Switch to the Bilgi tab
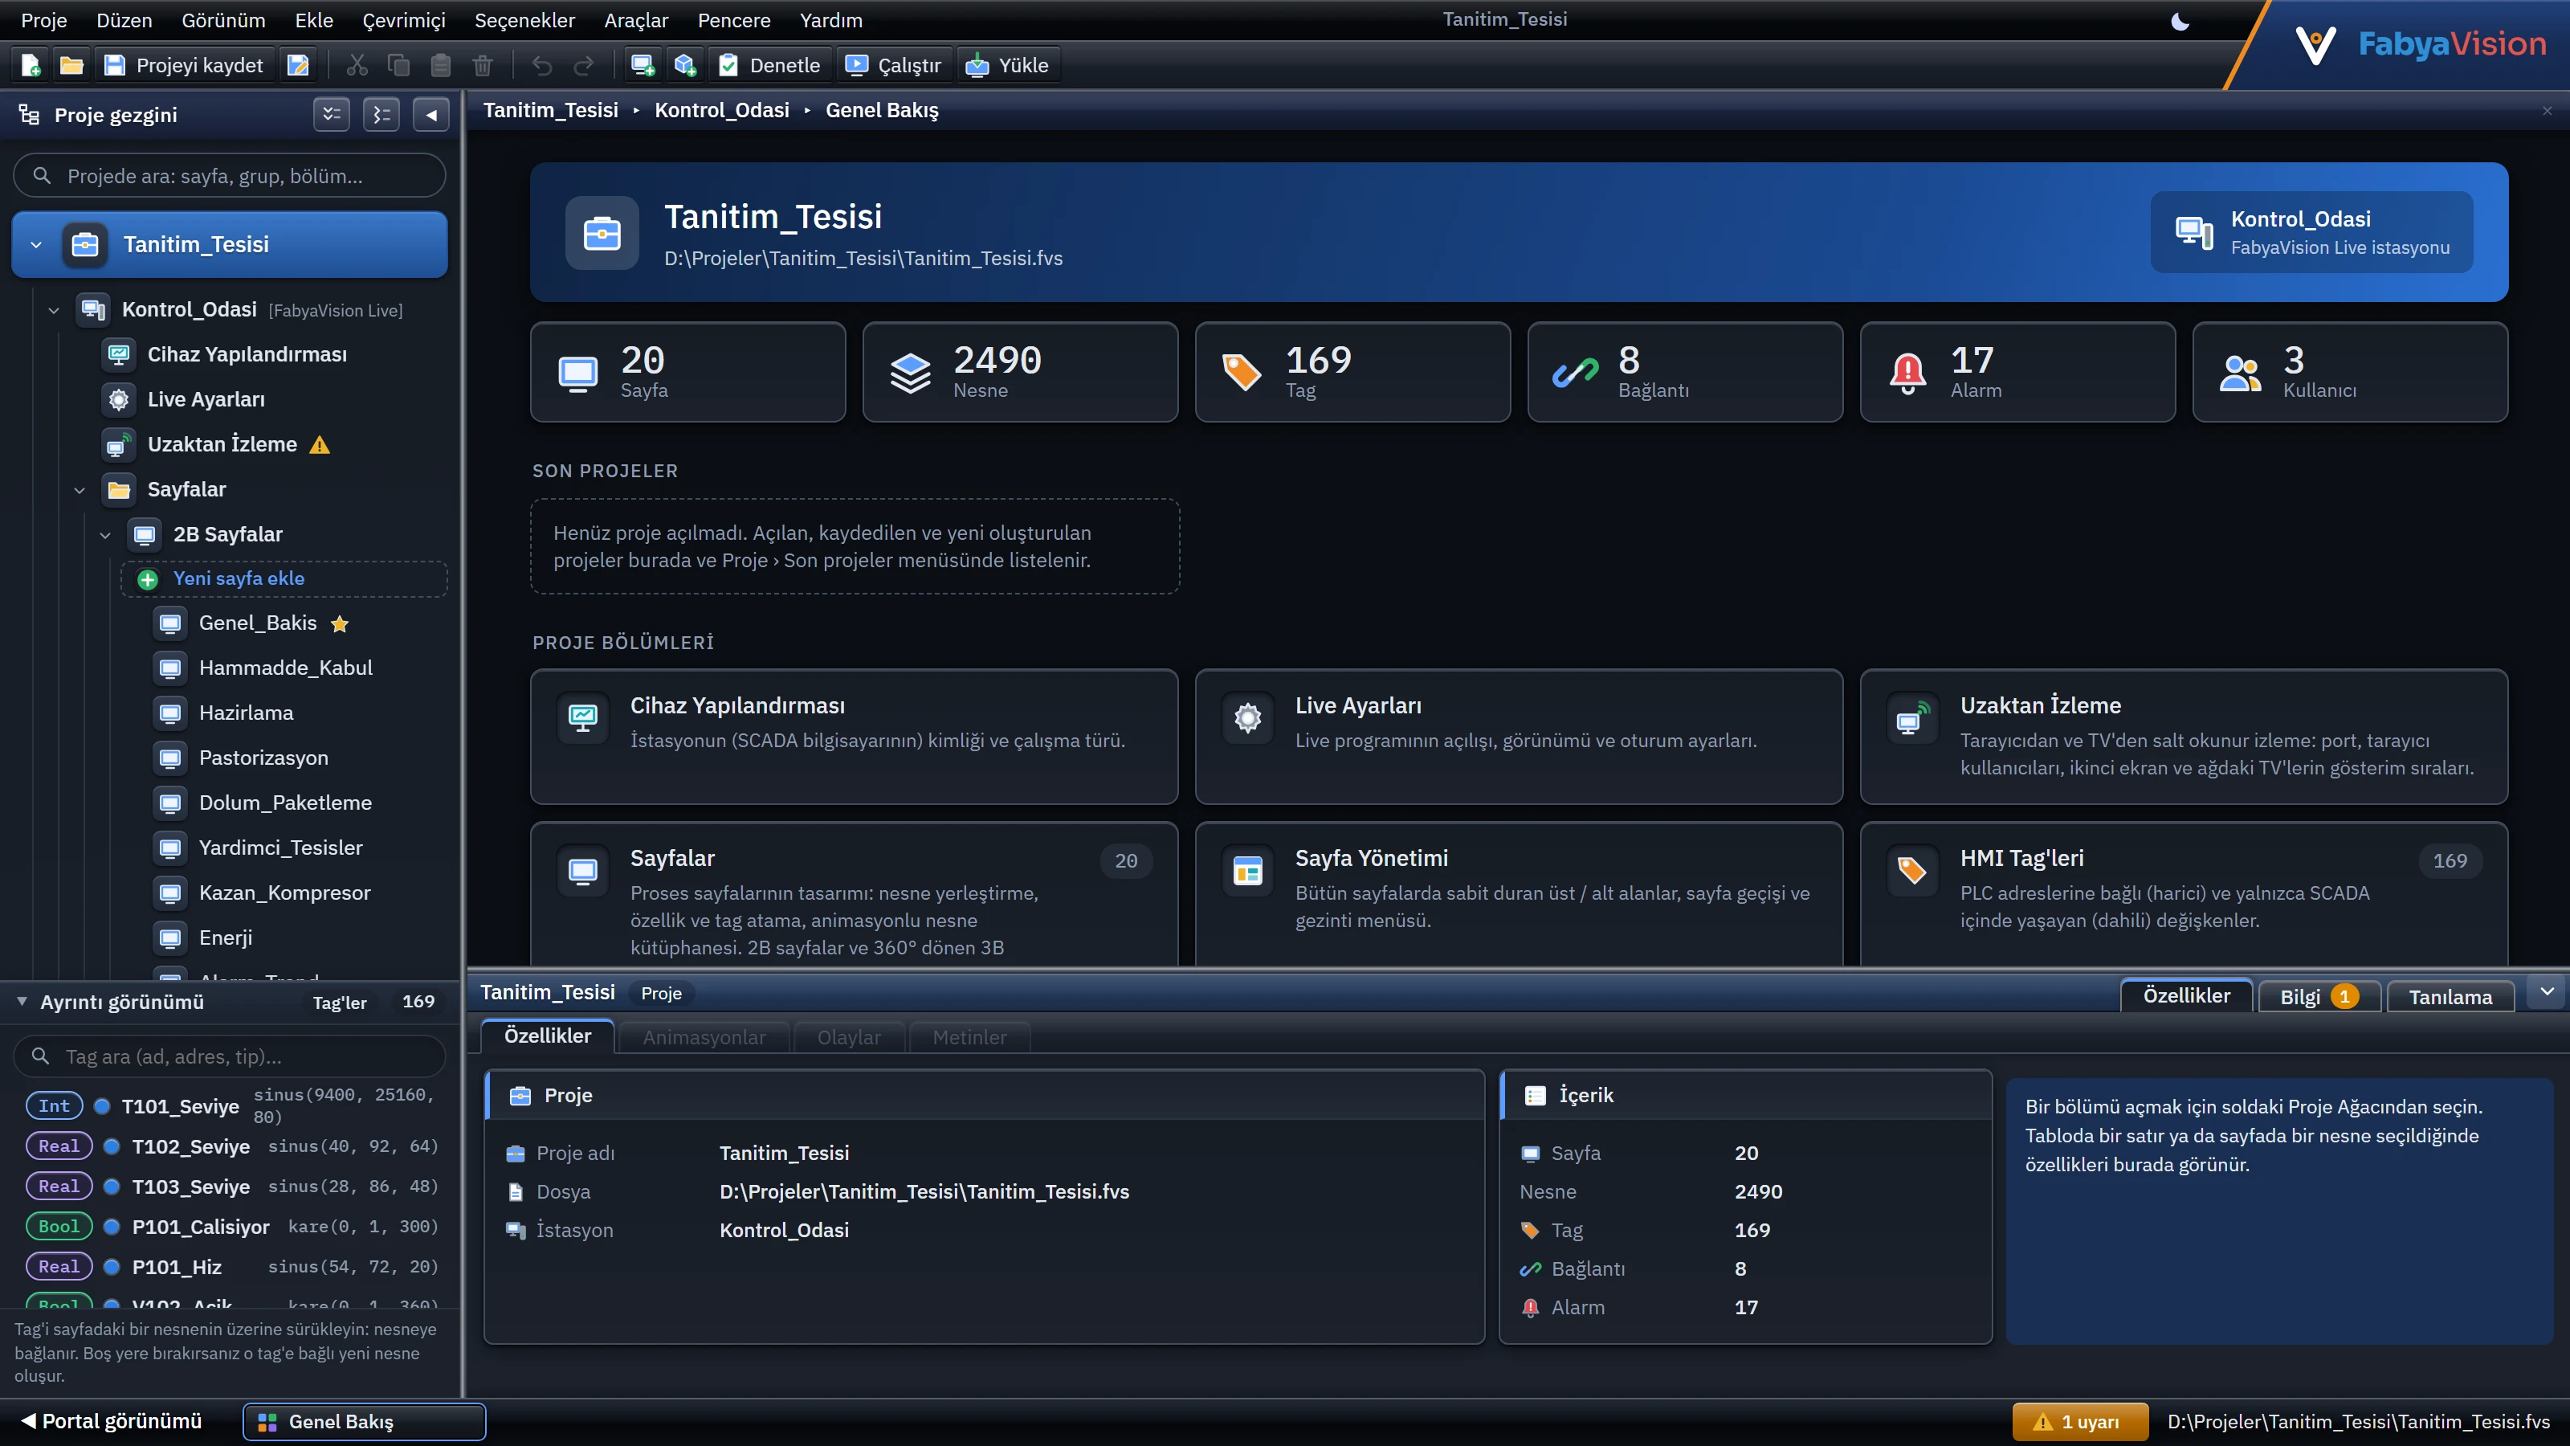 click(2318, 996)
